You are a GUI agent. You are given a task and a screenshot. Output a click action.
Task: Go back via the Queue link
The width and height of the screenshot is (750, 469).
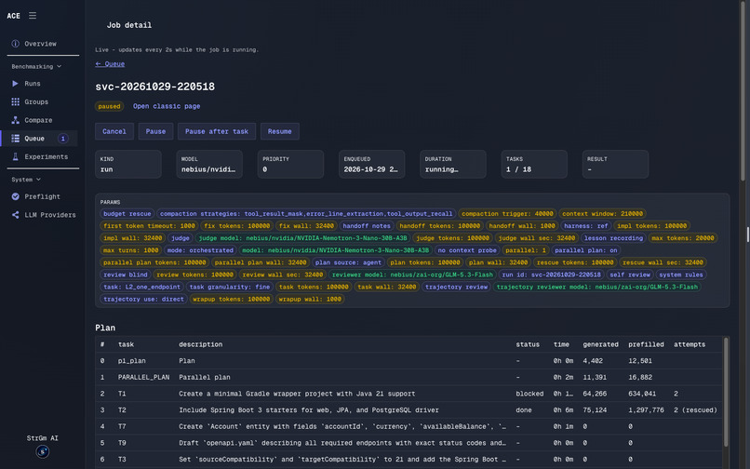110,63
